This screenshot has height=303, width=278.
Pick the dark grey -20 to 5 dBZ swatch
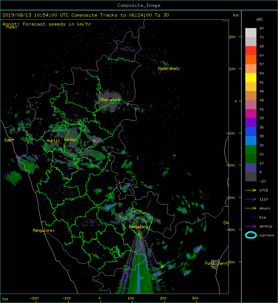(x=251, y=177)
